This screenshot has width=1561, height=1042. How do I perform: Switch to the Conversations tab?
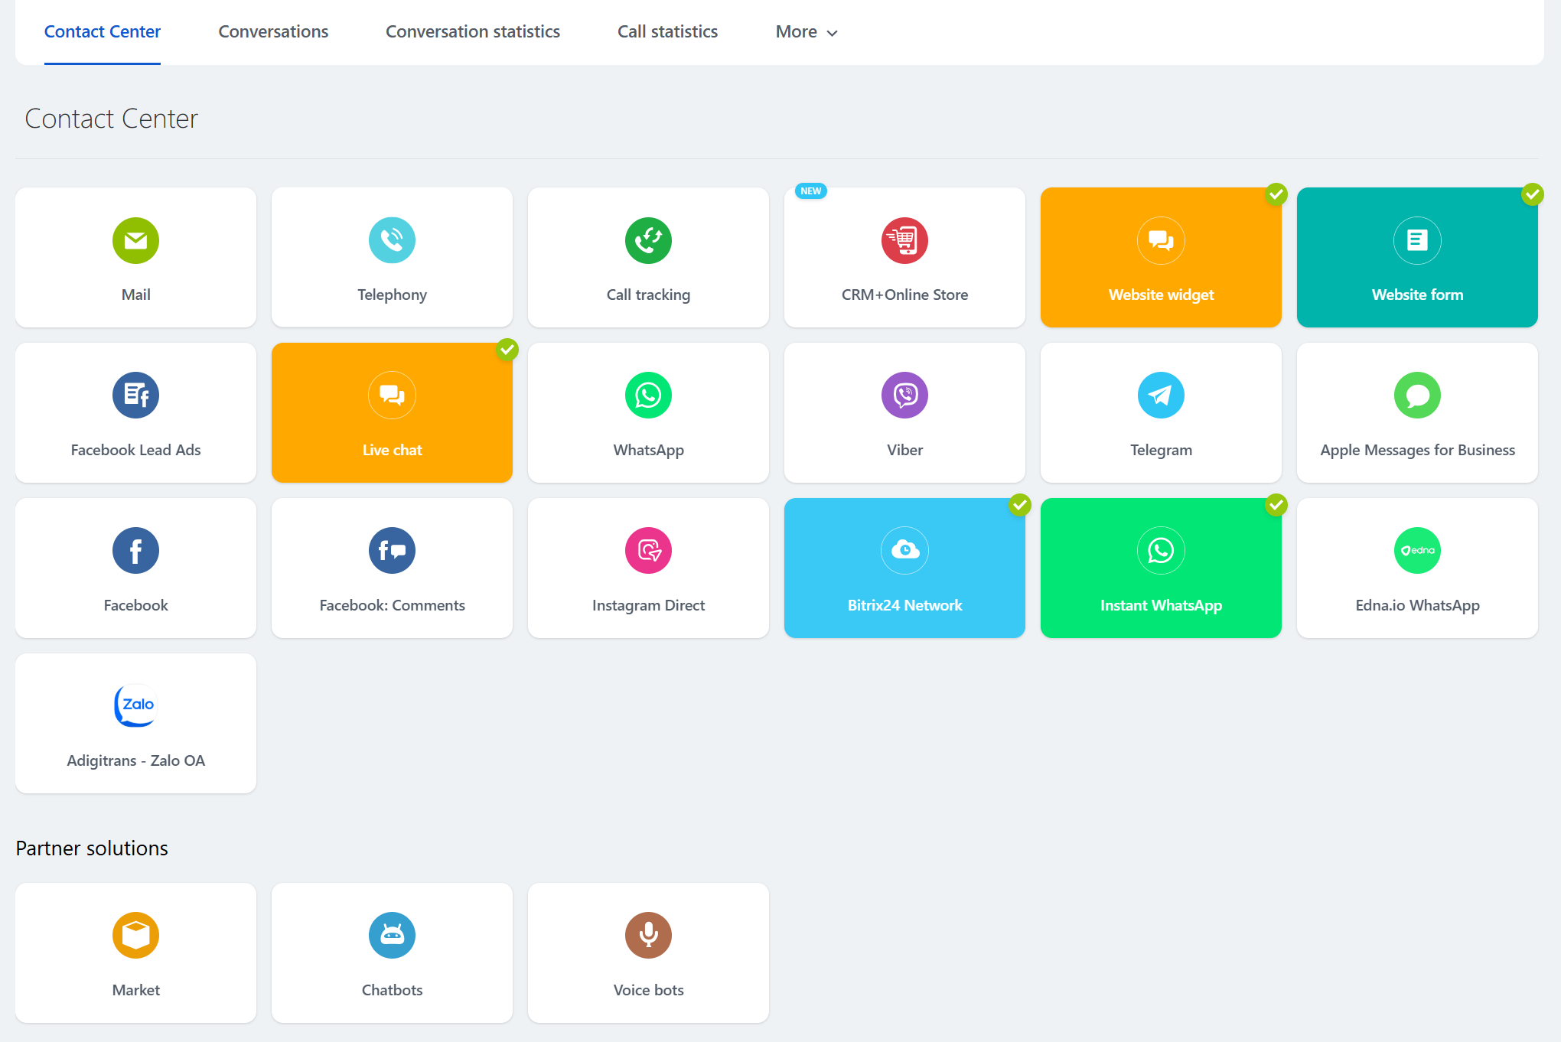[273, 32]
